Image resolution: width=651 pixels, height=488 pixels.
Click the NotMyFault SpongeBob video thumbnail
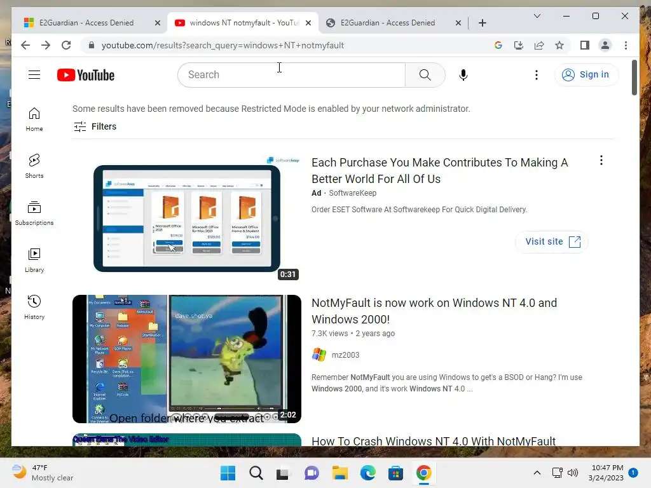point(187,359)
